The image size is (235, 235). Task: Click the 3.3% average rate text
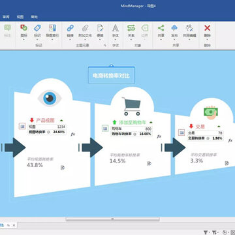coord(196,161)
